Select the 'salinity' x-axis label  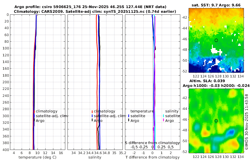click(95, 157)
